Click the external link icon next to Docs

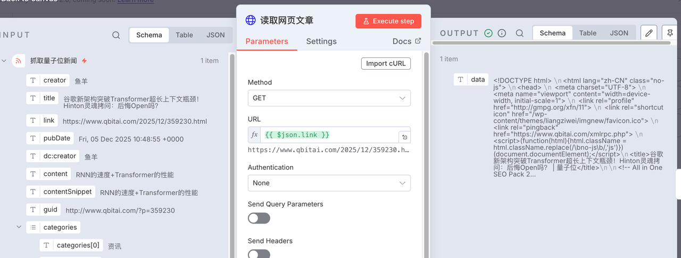418,41
